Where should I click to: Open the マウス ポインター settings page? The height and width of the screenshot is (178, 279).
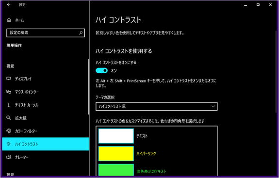46,92
